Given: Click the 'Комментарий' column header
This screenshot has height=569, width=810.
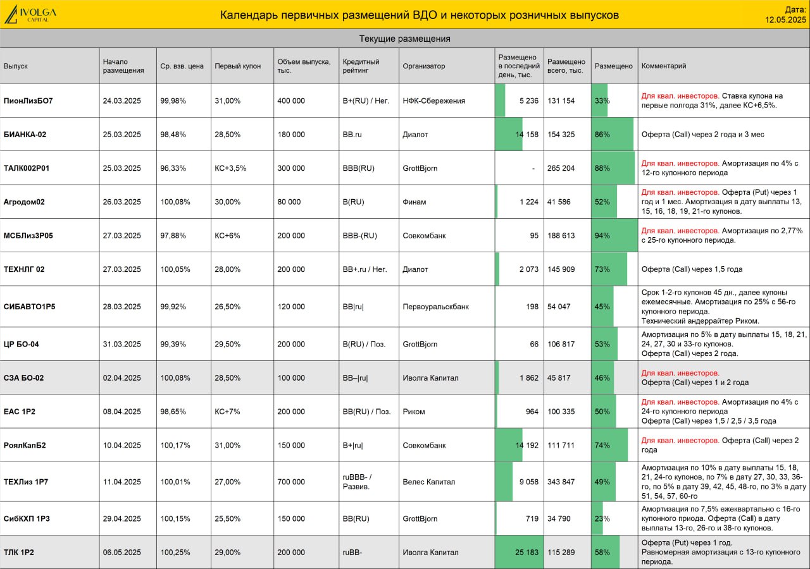Looking at the screenshot, I should 664,66.
